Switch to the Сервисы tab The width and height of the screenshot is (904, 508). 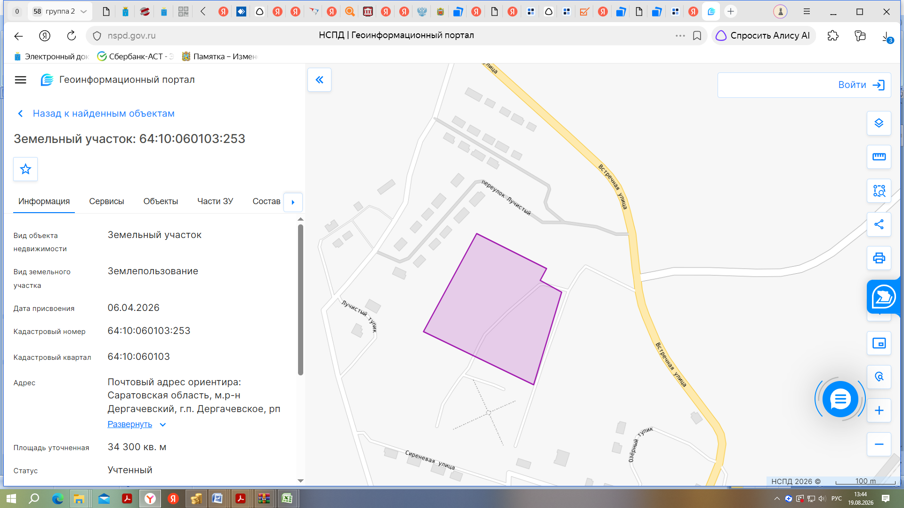106,201
